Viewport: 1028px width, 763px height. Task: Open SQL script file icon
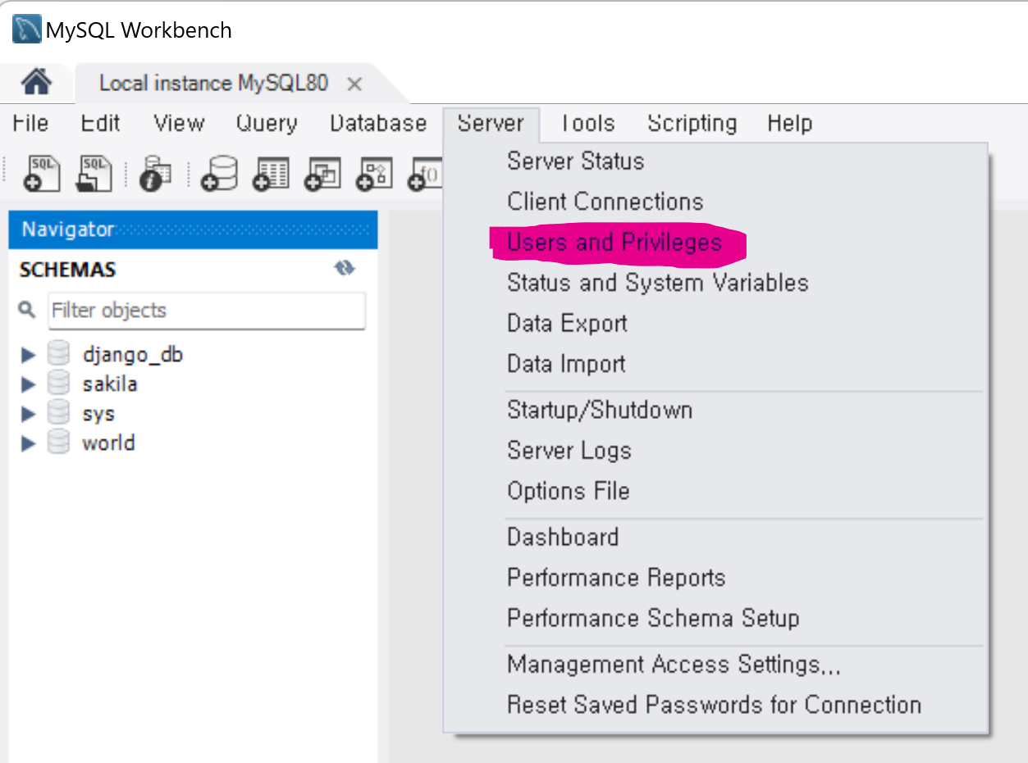pos(94,173)
